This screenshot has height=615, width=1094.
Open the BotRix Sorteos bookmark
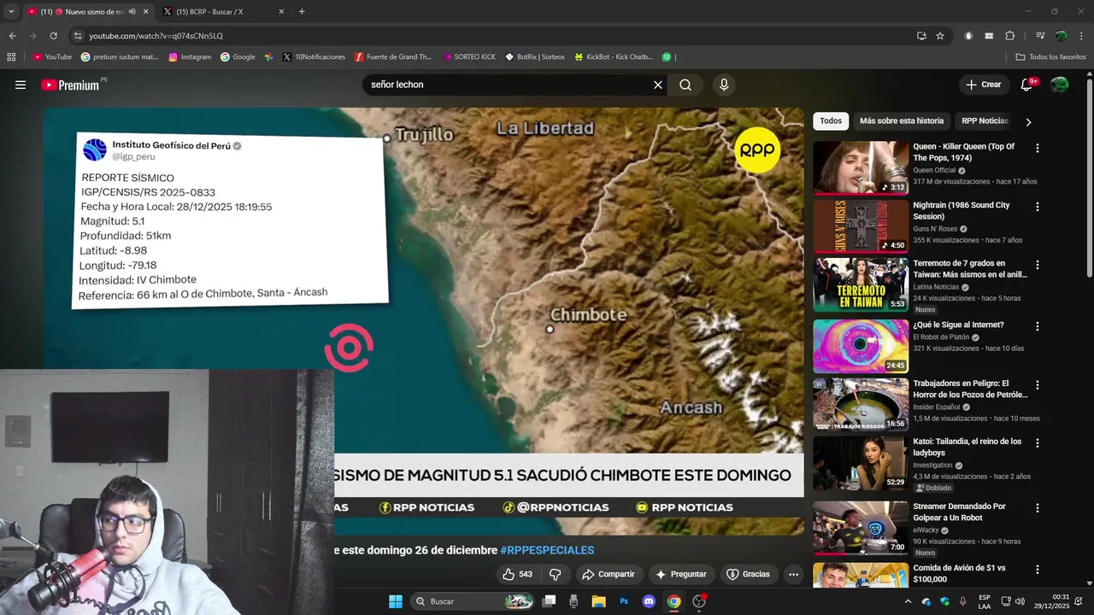coord(535,57)
